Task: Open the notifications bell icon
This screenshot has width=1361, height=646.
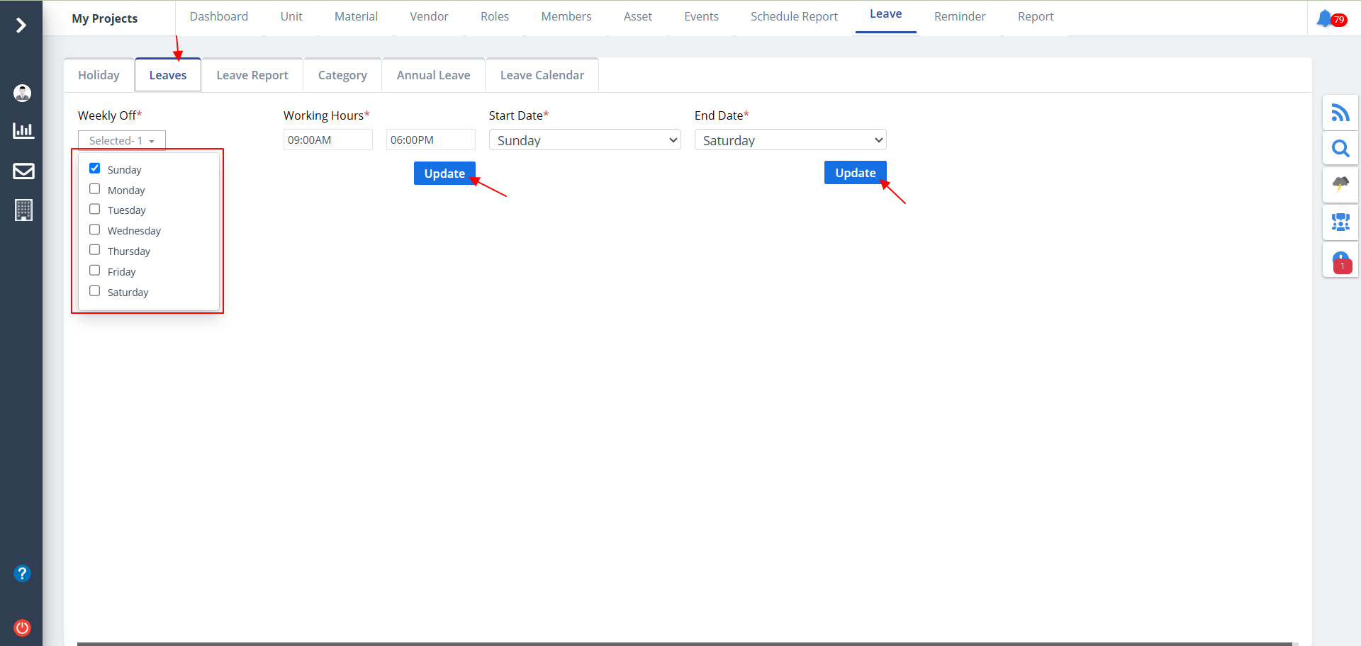Action: 1324,18
